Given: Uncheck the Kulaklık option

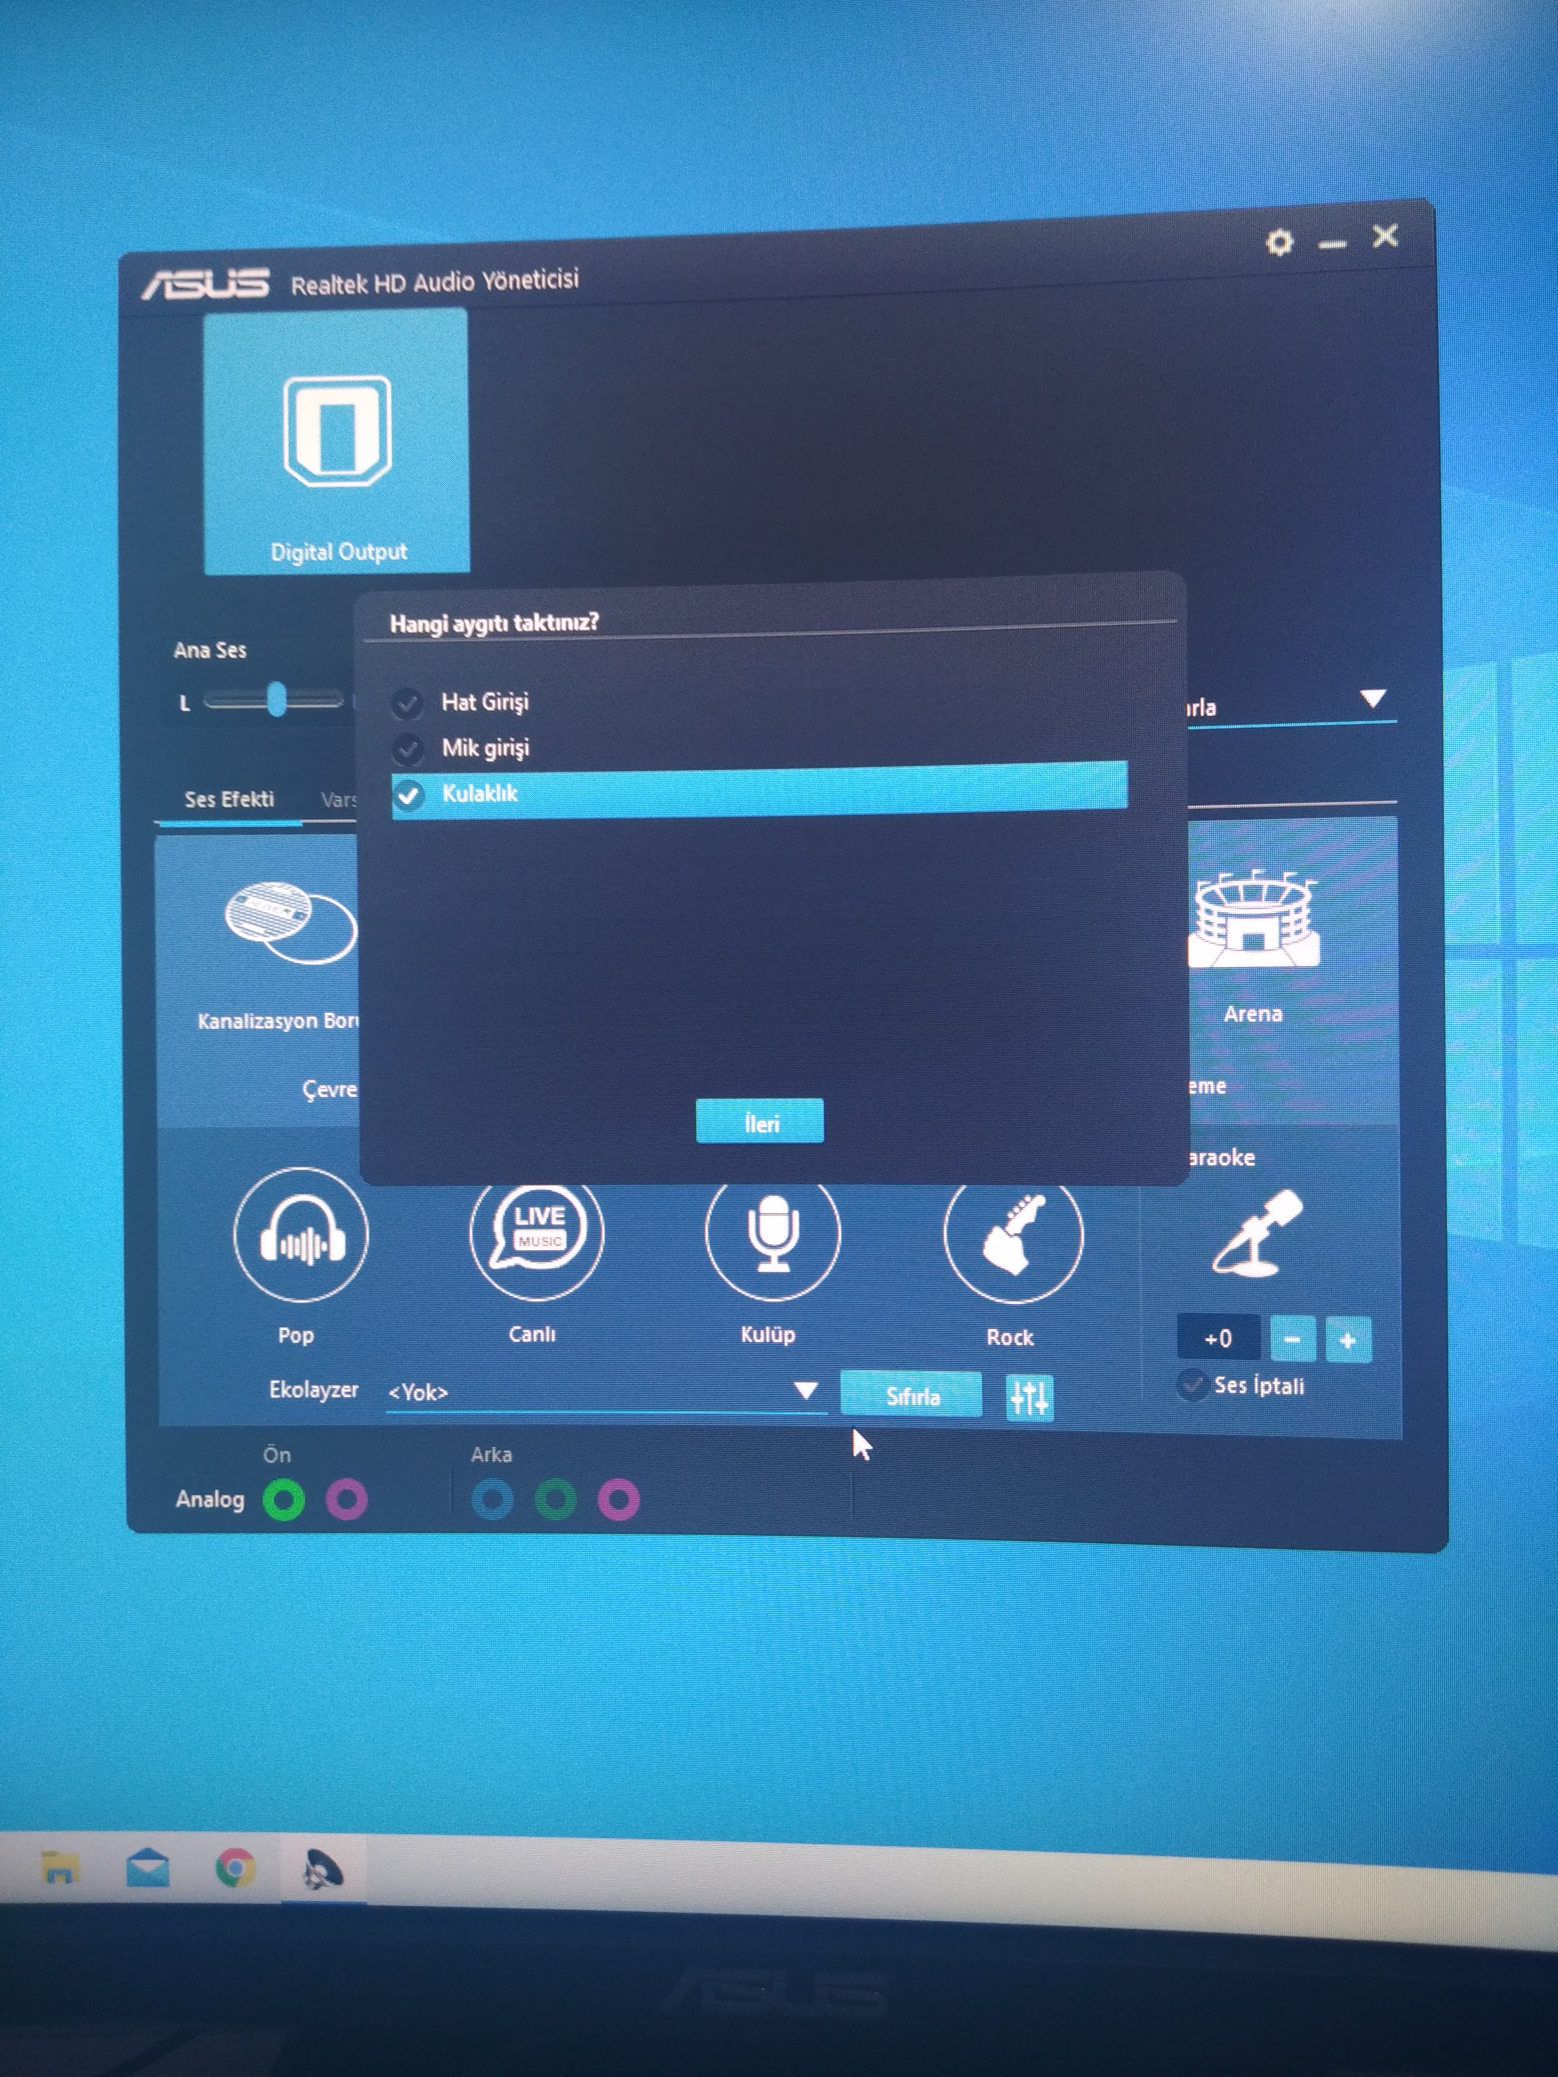Looking at the screenshot, I should click(x=408, y=795).
